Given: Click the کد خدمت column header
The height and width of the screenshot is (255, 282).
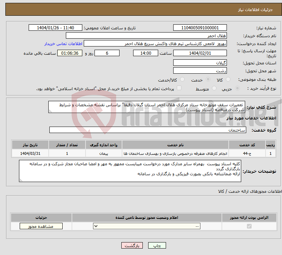Looking at the screenshot, I should pos(247,145).
